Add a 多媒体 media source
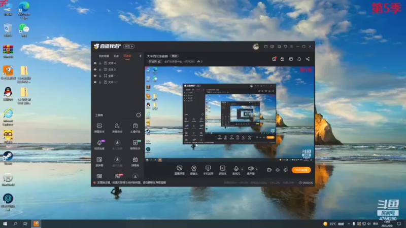 [x=222, y=170]
